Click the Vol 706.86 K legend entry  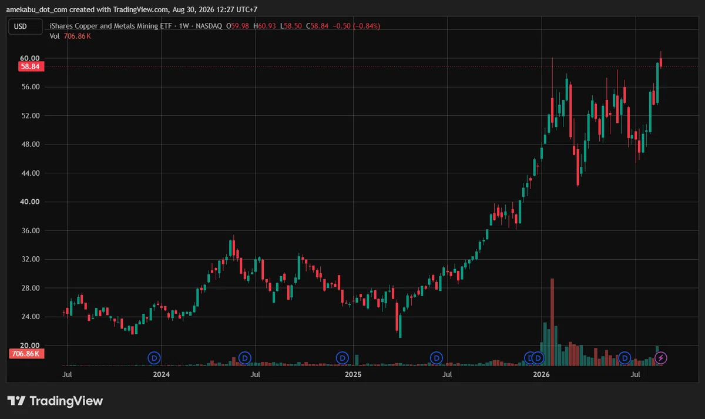[x=70, y=36]
